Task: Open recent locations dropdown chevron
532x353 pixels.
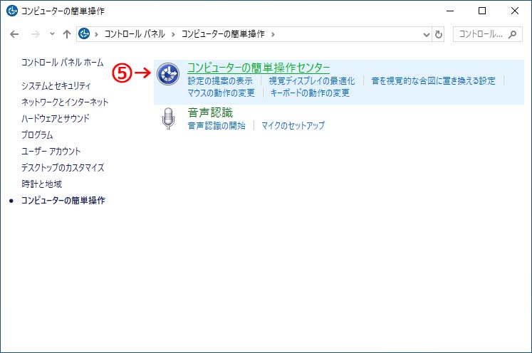Action: (51, 33)
